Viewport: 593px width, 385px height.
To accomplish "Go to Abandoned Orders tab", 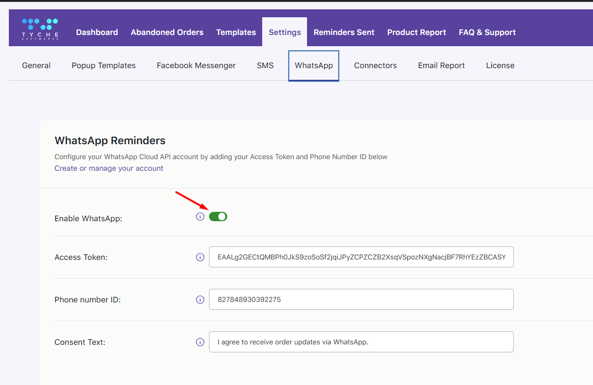I will [167, 32].
